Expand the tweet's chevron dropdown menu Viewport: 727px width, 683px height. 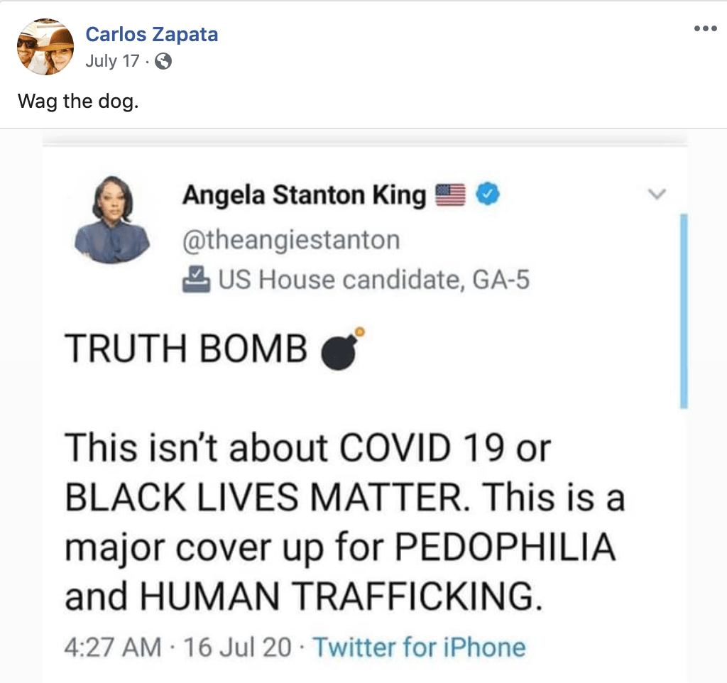click(x=657, y=193)
